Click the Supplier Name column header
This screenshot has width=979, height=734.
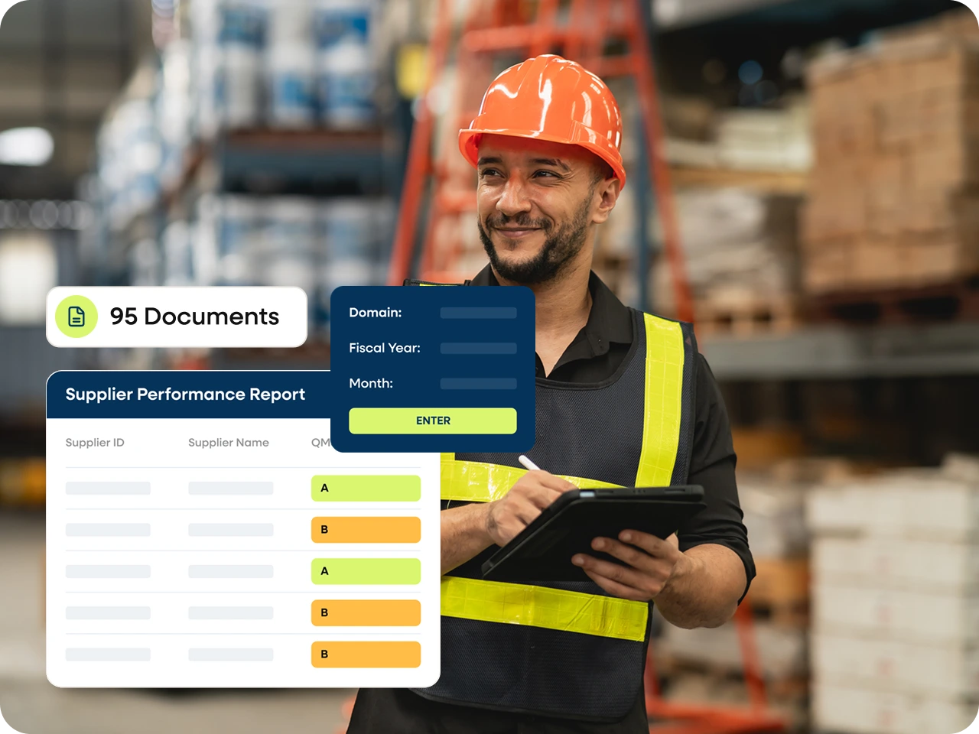229,443
